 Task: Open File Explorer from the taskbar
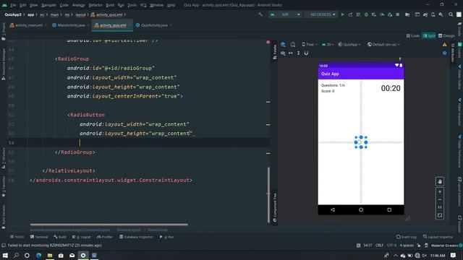click(x=50, y=255)
